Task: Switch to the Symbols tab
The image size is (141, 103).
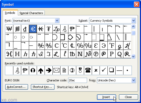Action: [10, 13]
